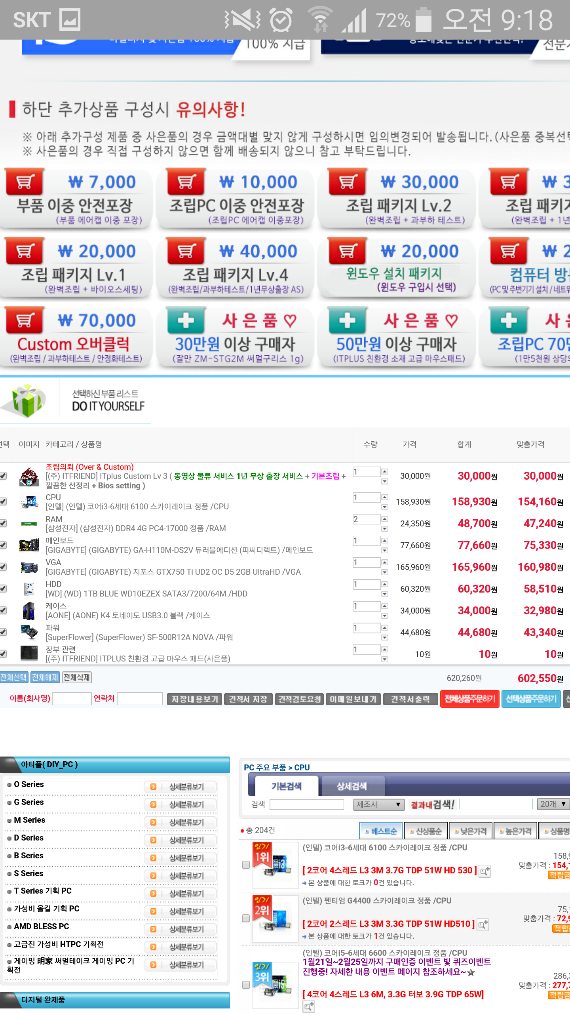Select 30만원 이상 구매자 사은품 plus icon
This screenshot has height=1014, width=570.
186,320
